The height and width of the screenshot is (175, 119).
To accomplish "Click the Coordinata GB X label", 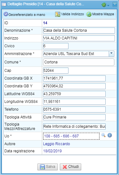I will [18, 78].
